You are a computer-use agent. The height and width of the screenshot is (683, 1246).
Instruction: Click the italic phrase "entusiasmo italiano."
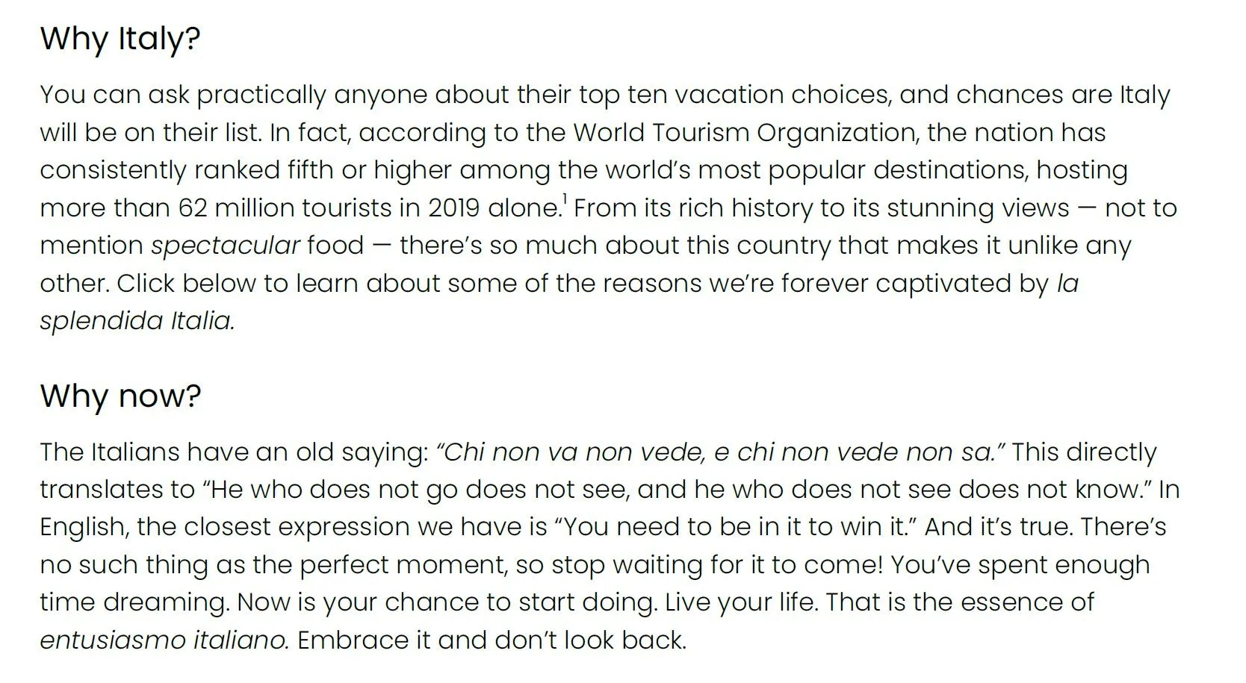pyautogui.click(x=164, y=640)
